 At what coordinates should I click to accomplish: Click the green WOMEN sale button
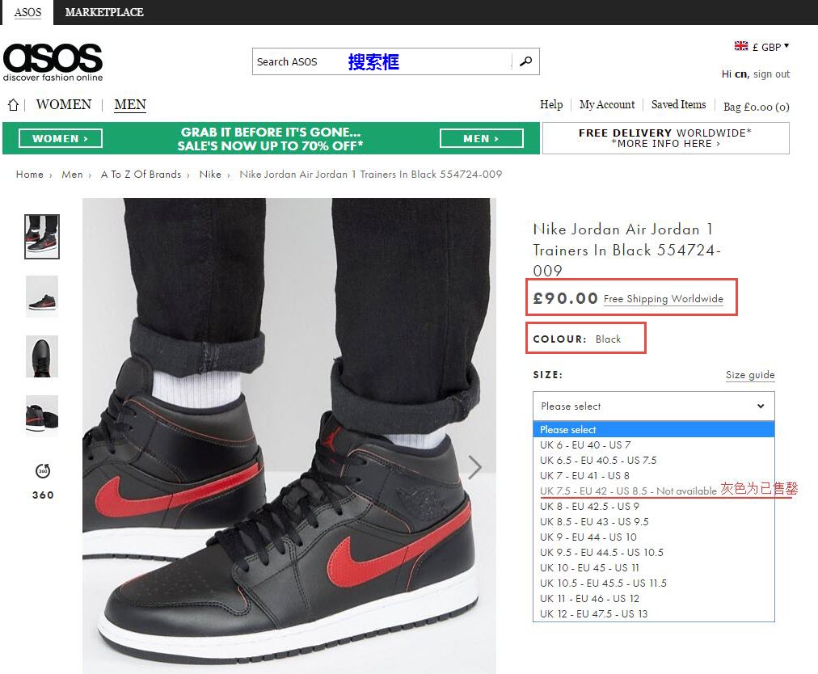coord(61,138)
